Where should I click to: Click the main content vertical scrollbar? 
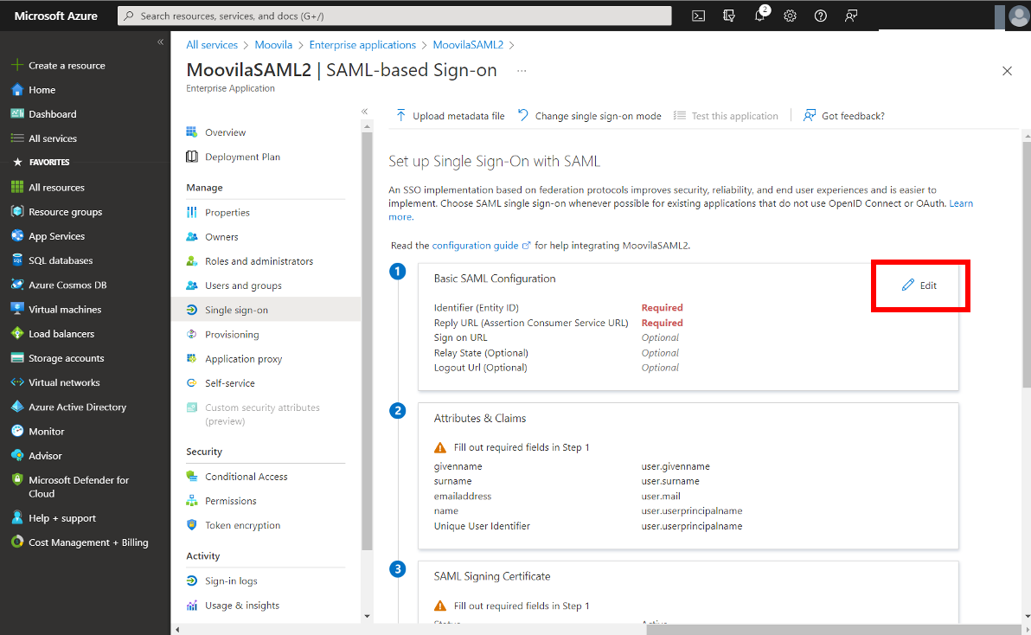click(x=1026, y=260)
